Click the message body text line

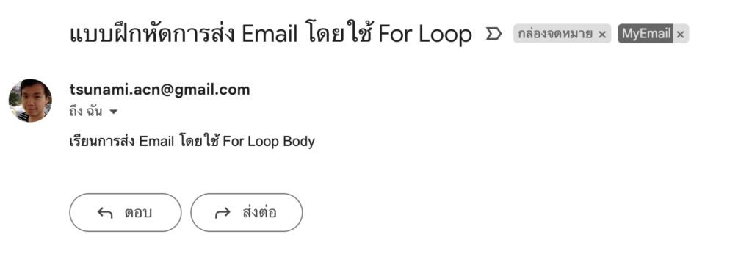[x=192, y=142]
